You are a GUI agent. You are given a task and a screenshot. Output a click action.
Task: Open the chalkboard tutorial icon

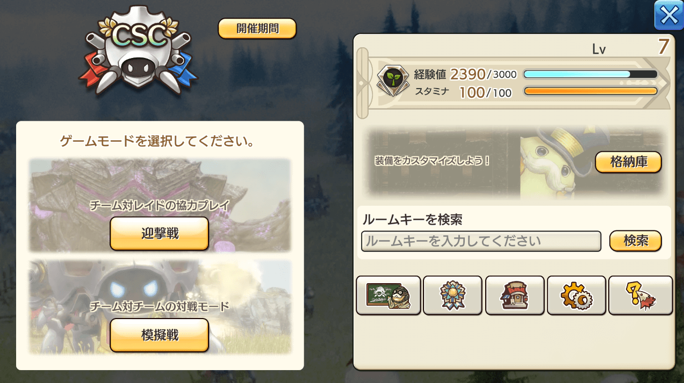point(388,295)
